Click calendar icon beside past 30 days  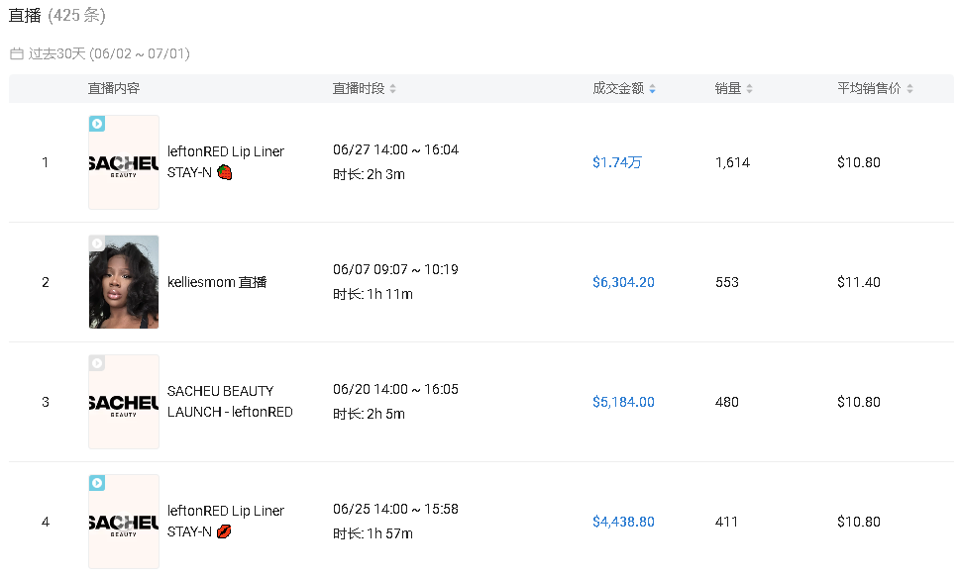pos(16,53)
